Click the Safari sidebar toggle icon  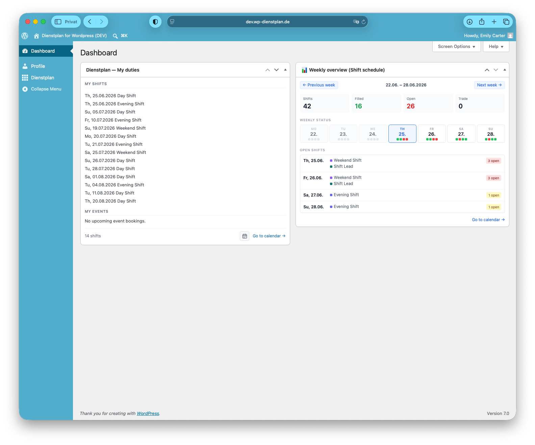coord(58,22)
